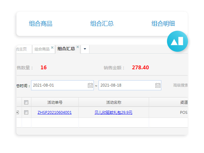Open calendar picker for end date 2021-08-18

(158, 85)
